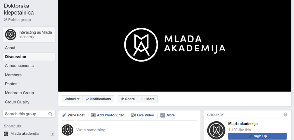Click the Live Video camcorder icon
The image size is (294, 140).
click(x=133, y=115)
